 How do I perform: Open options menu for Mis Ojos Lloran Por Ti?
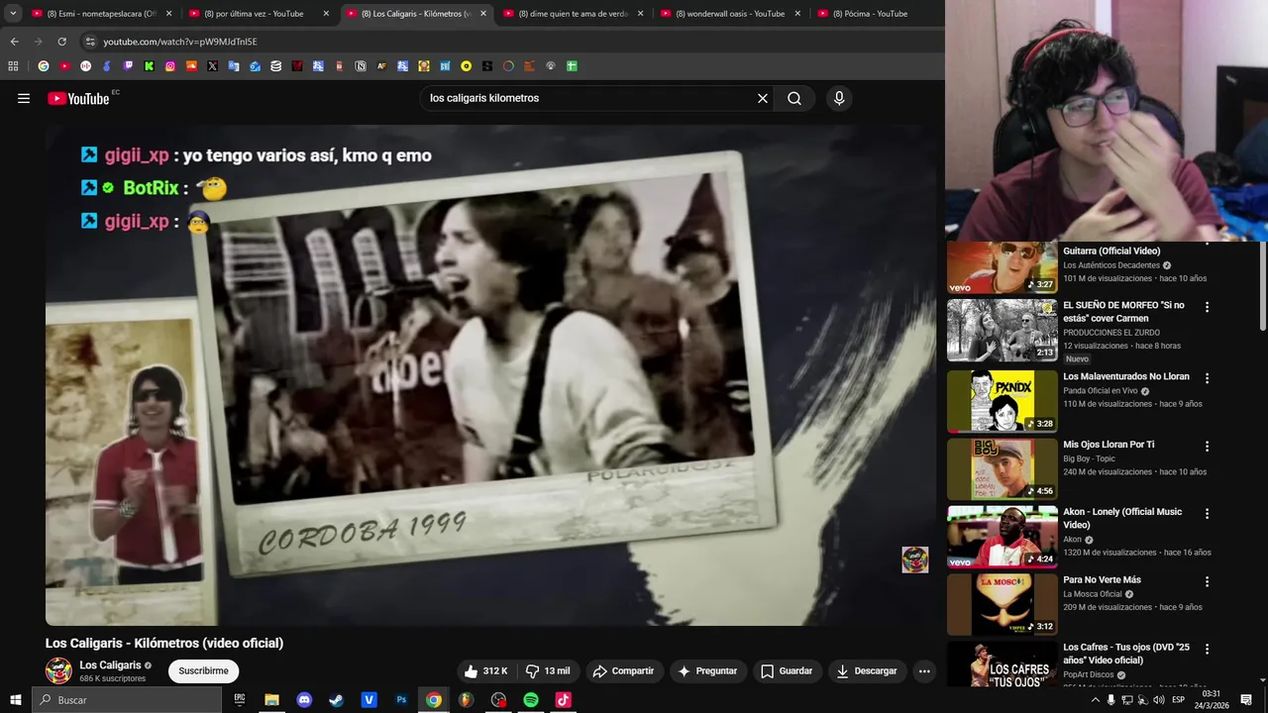1207,447
